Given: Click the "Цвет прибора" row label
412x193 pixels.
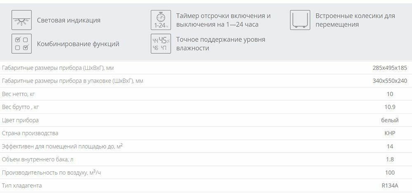Looking at the screenshot, I should tap(20, 120).
